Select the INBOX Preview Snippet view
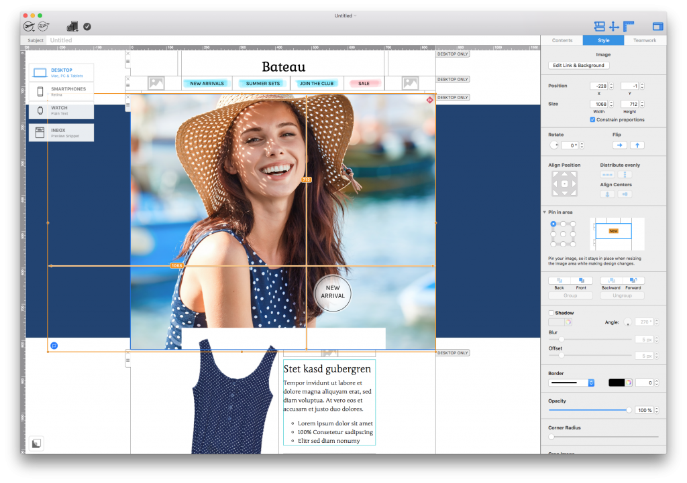Image resolution: width=687 pixels, height=483 pixels. [x=61, y=133]
